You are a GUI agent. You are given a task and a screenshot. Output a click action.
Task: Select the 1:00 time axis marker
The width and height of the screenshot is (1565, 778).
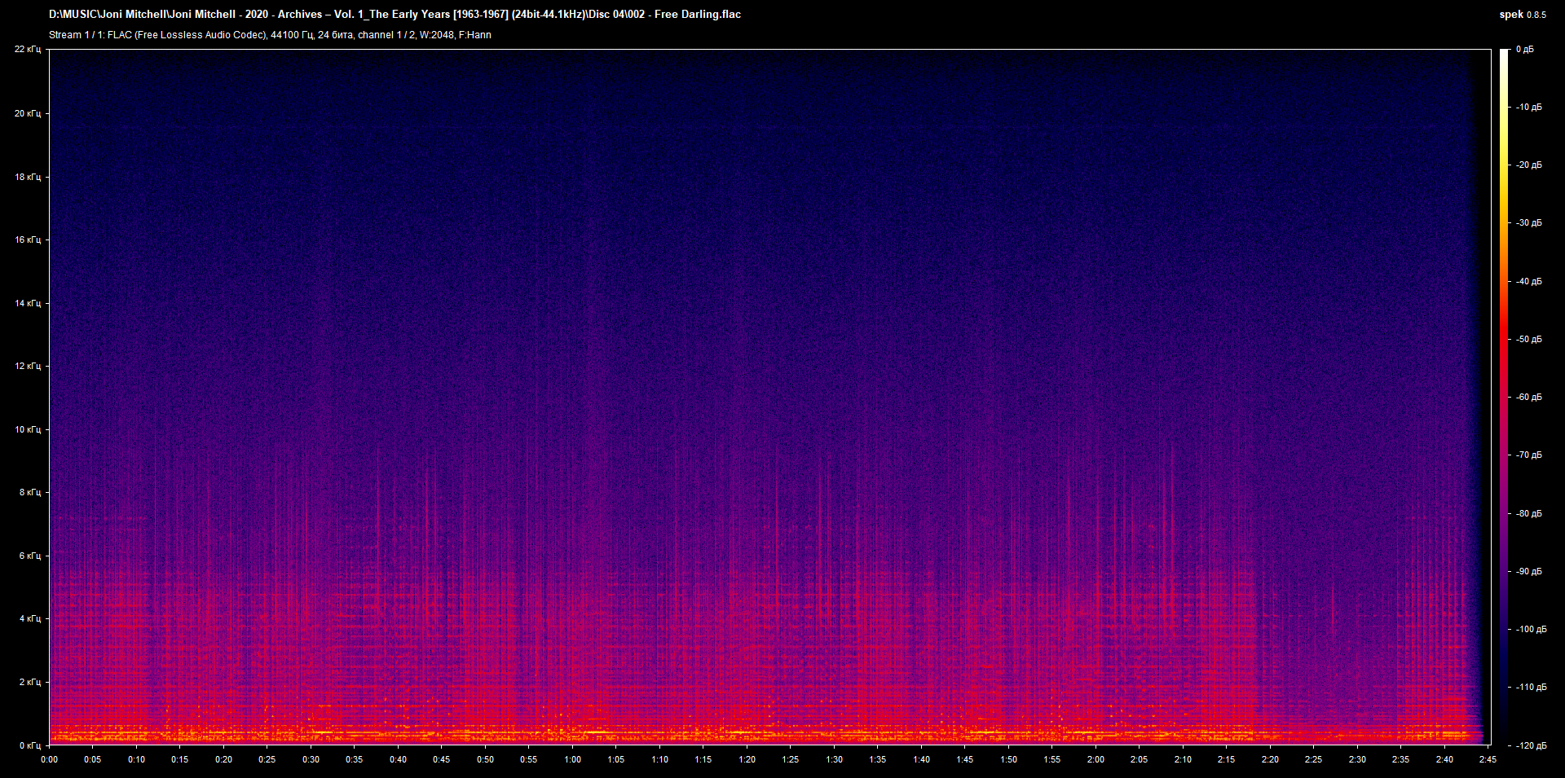tap(572, 759)
